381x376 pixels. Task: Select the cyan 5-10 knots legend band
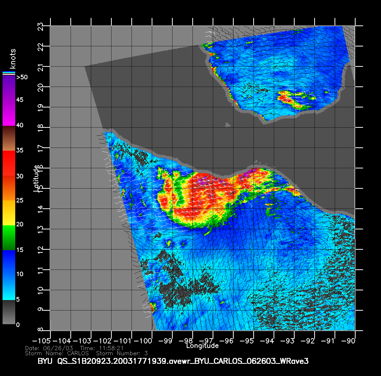[x=9, y=287]
